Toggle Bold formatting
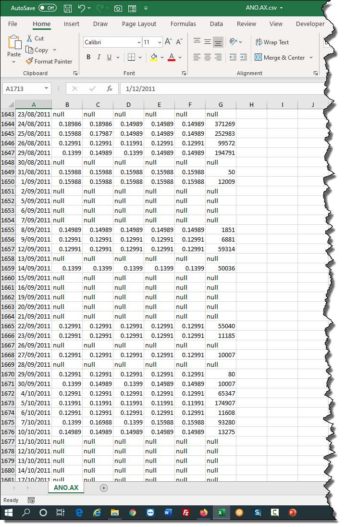The height and width of the screenshot is (527, 345). click(88, 57)
